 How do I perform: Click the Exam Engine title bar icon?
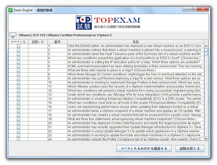click(x=10, y=10)
